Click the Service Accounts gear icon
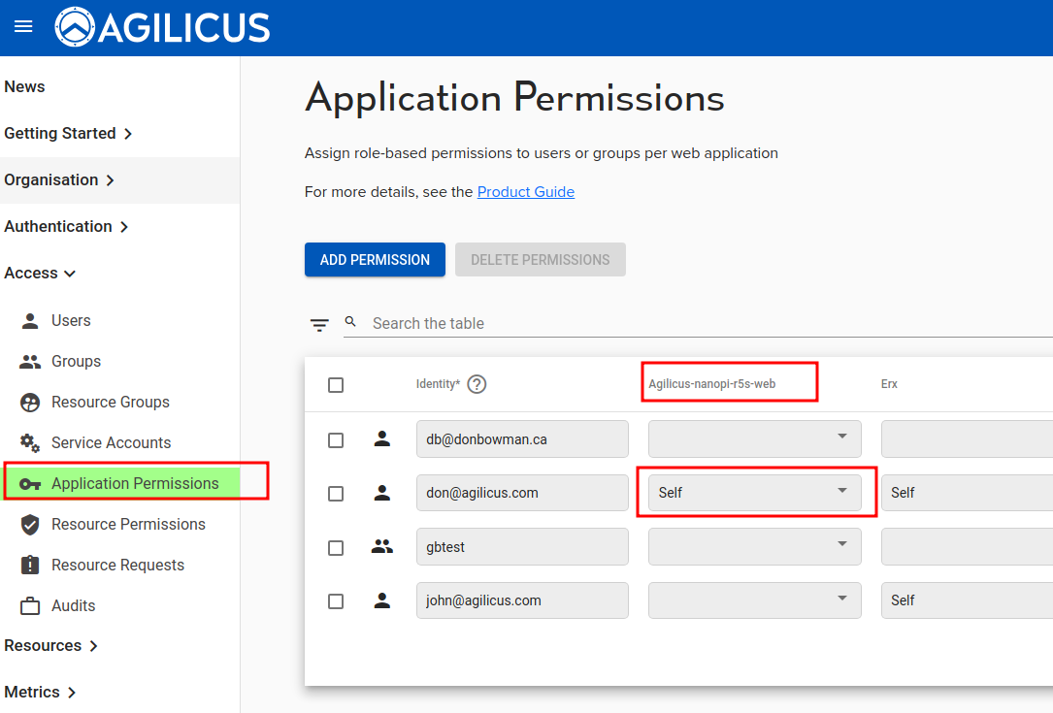This screenshot has width=1053, height=713. click(x=31, y=442)
